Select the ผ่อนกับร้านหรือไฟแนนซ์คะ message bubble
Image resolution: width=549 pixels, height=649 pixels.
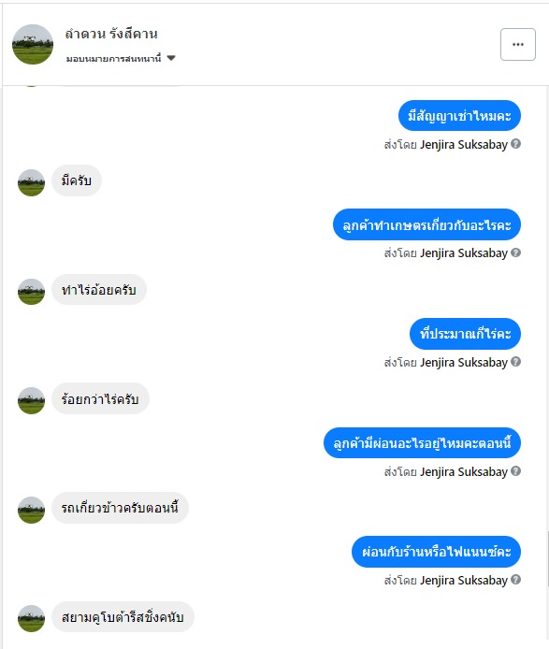[437, 552]
